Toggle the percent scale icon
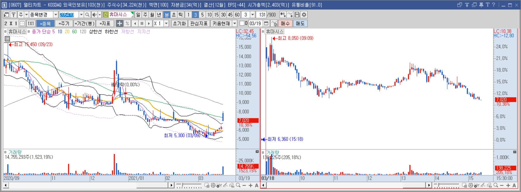The height and width of the screenshot is (192, 521). tap(127, 23)
